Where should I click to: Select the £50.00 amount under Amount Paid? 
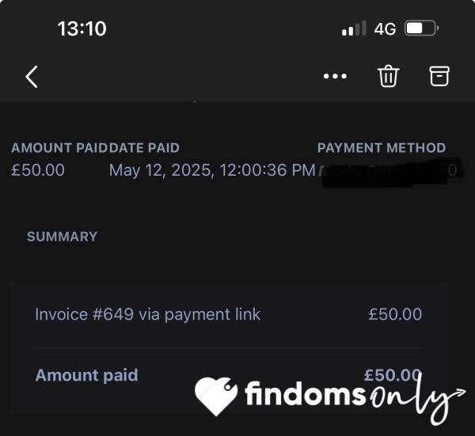pyautogui.click(x=38, y=170)
